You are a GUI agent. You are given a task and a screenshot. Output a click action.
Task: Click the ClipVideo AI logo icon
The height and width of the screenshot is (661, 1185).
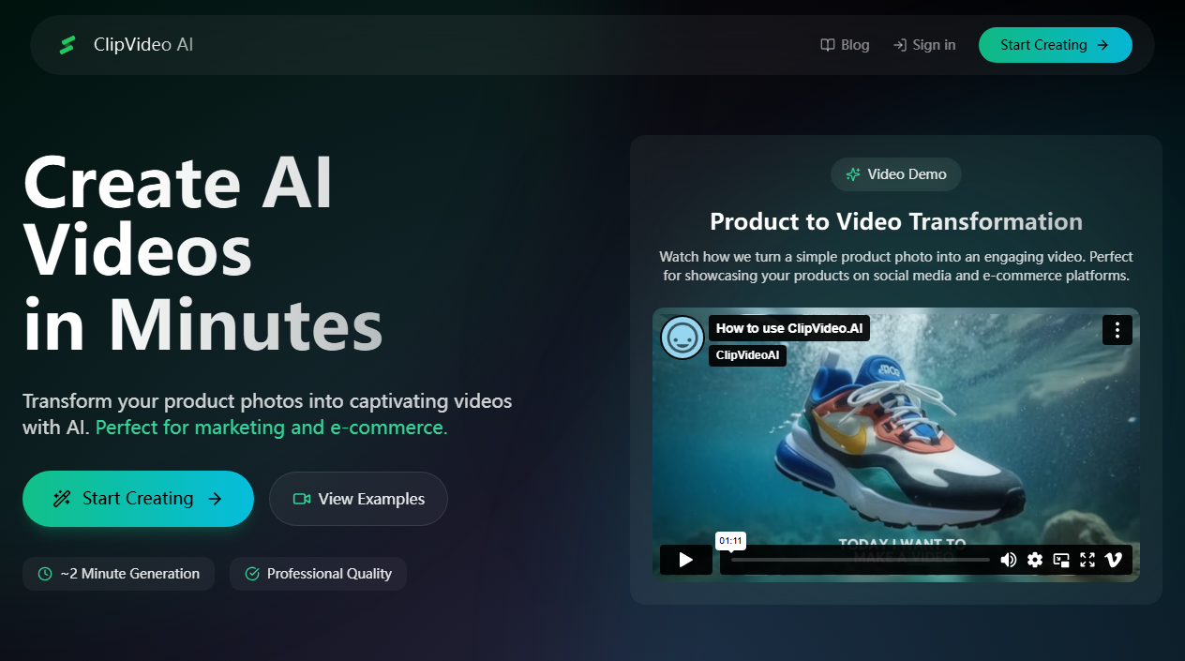67,43
